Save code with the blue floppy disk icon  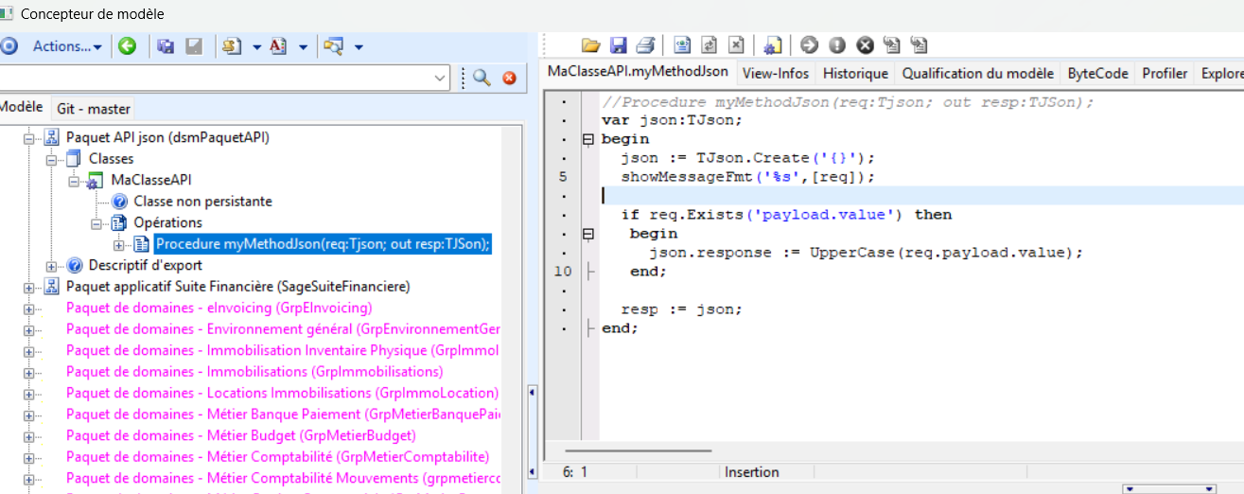click(619, 45)
